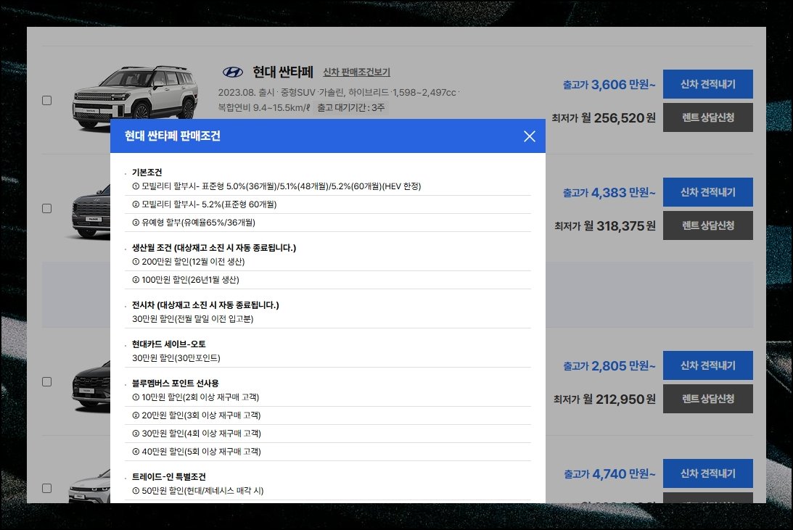Click the 현대 싼타페 model name
Viewport: 793px width, 530px height.
coord(283,73)
